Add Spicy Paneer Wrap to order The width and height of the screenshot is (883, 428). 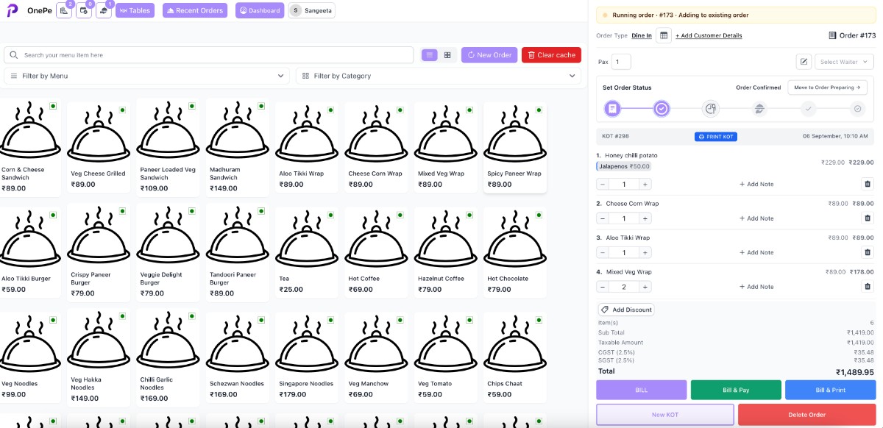click(515, 147)
